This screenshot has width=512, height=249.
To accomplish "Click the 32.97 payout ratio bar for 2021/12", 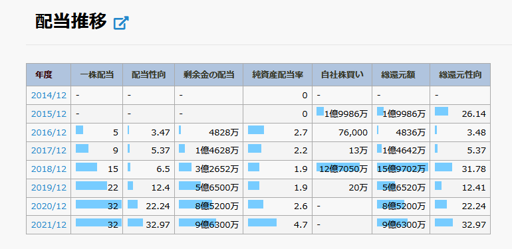I will pos(135,222).
